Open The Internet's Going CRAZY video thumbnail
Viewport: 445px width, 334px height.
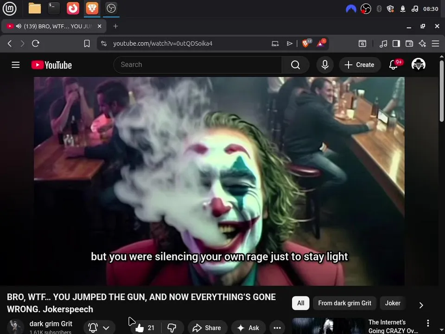coord(328,326)
